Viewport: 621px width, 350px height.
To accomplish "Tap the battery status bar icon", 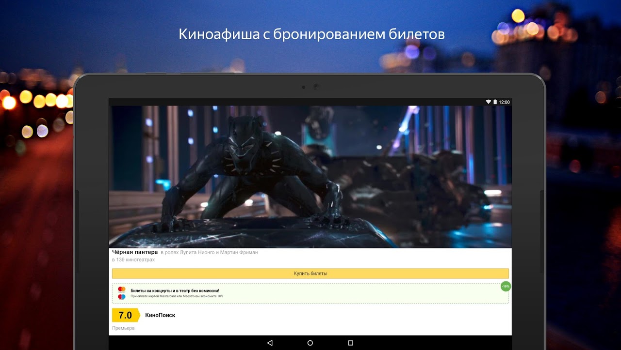I will coord(495,102).
